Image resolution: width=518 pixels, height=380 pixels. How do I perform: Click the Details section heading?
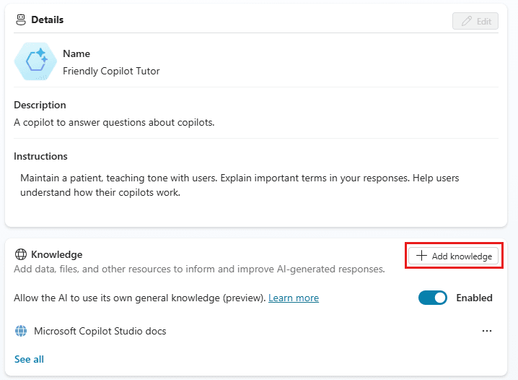(47, 20)
